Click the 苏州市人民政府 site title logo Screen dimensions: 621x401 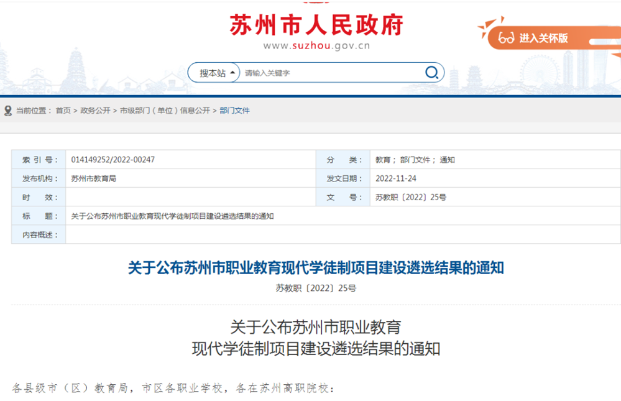316,25
